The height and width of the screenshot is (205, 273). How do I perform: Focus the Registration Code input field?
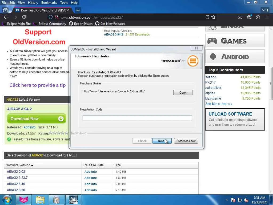click(137, 118)
